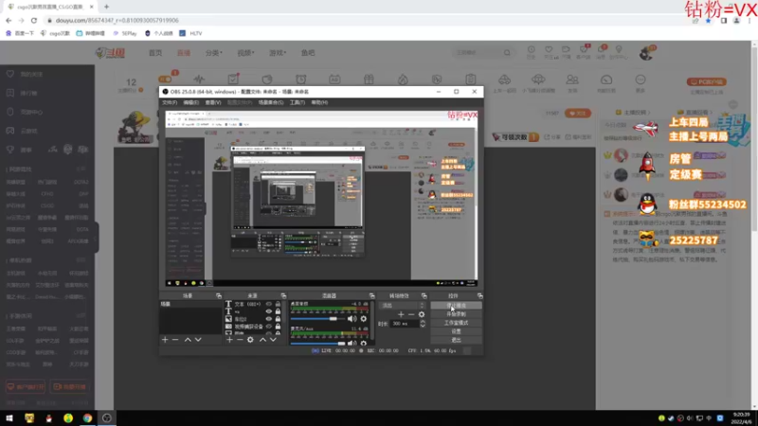Image resolution: width=758 pixels, height=426 pixels.
Task: Click the browser address bar
Action: pos(368,20)
